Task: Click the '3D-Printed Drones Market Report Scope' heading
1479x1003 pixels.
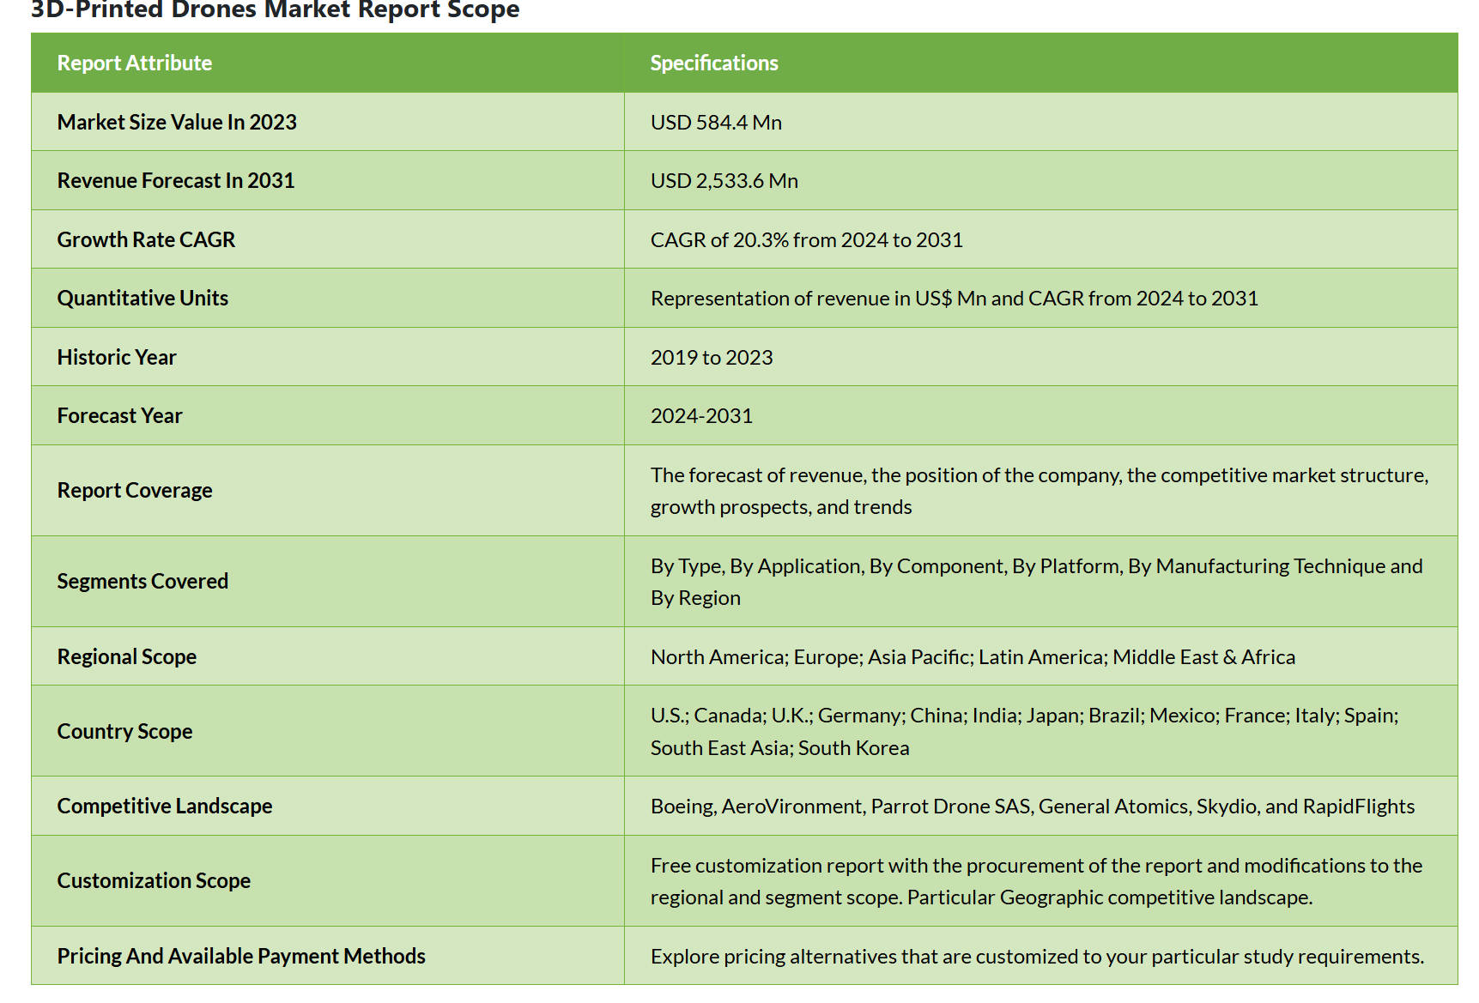Action: [x=275, y=10]
